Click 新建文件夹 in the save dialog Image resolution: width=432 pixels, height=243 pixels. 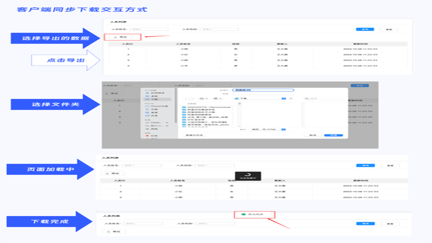click(x=194, y=135)
